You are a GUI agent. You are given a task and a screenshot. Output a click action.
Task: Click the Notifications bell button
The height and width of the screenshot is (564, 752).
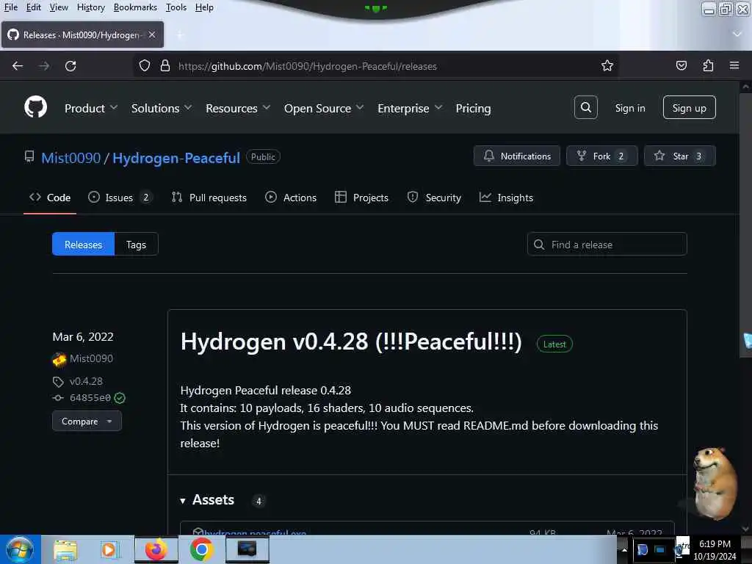[x=516, y=156]
